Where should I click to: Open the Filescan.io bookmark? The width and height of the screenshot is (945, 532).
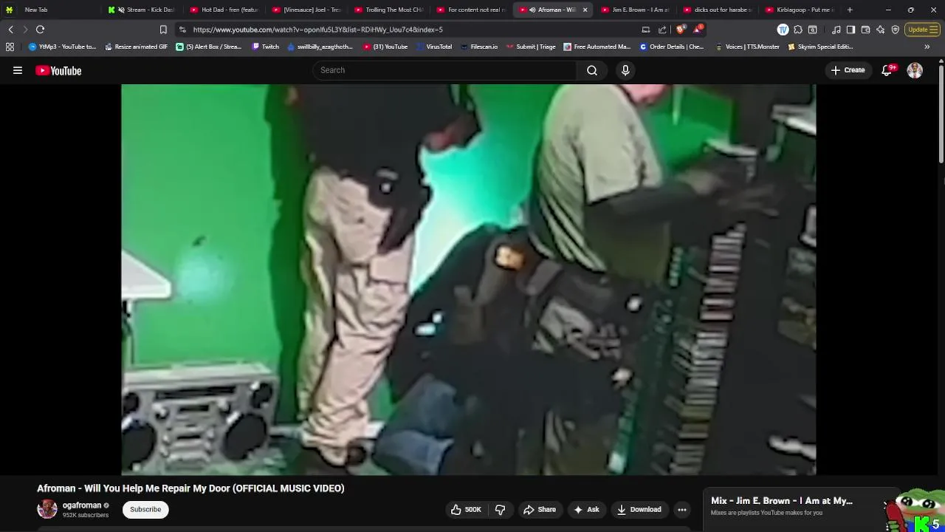pos(479,47)
